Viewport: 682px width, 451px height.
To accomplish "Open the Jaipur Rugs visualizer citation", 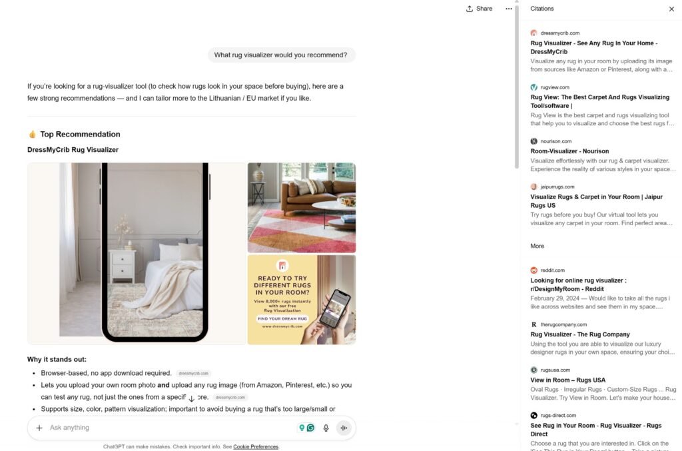I will tap(596, 201).
